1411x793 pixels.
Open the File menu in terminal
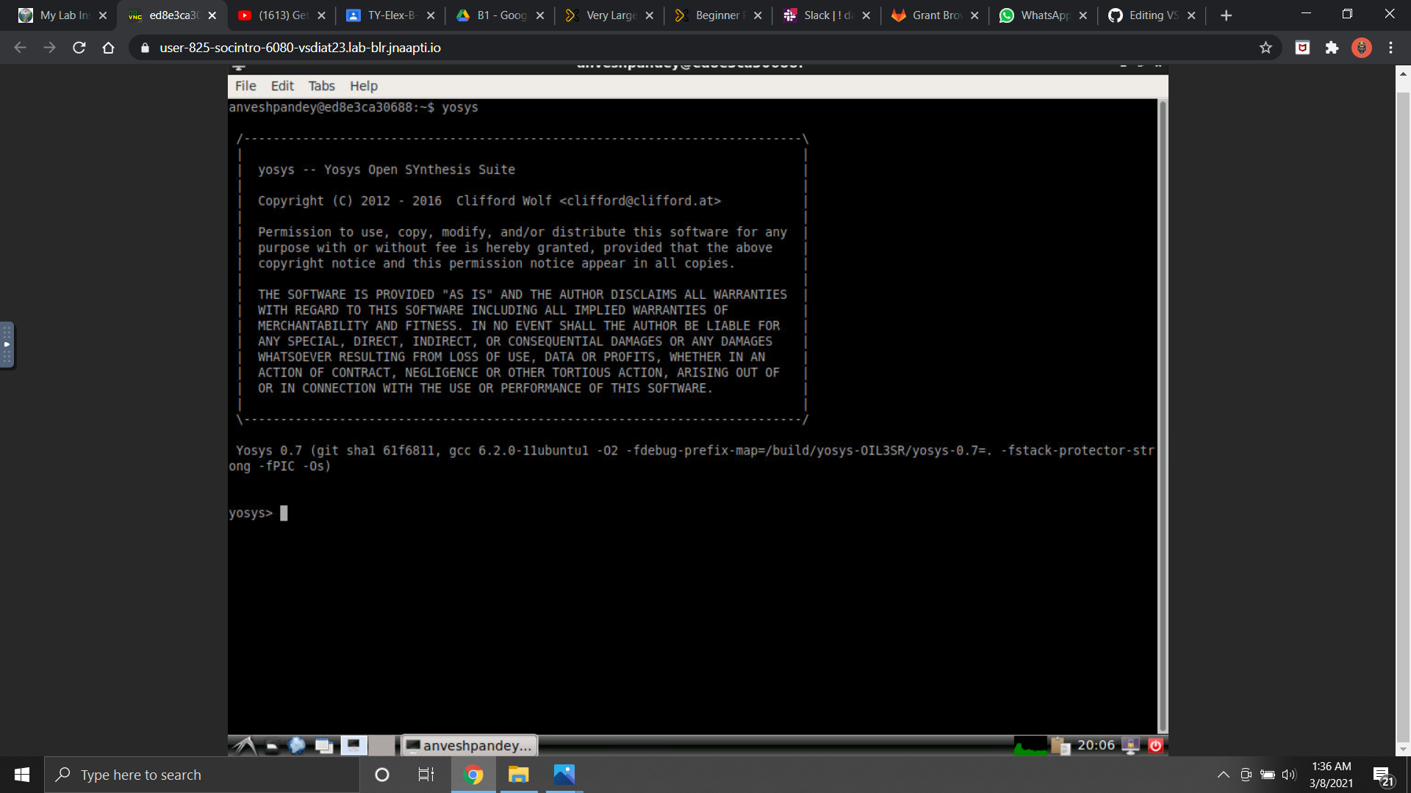click(x=245, y=86)
